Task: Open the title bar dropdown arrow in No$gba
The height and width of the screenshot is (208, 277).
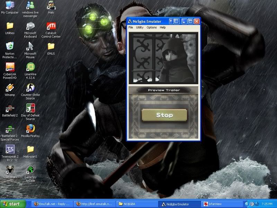Action: coord(171,21)
